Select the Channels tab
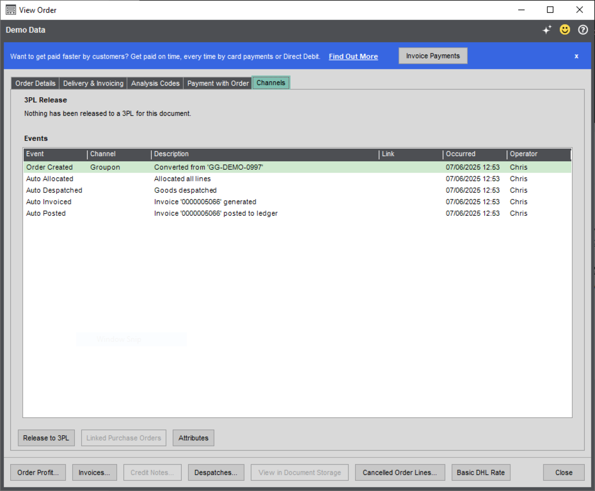Image resolution: width=595 pixels, height=491 pixels. coord(271,83)
